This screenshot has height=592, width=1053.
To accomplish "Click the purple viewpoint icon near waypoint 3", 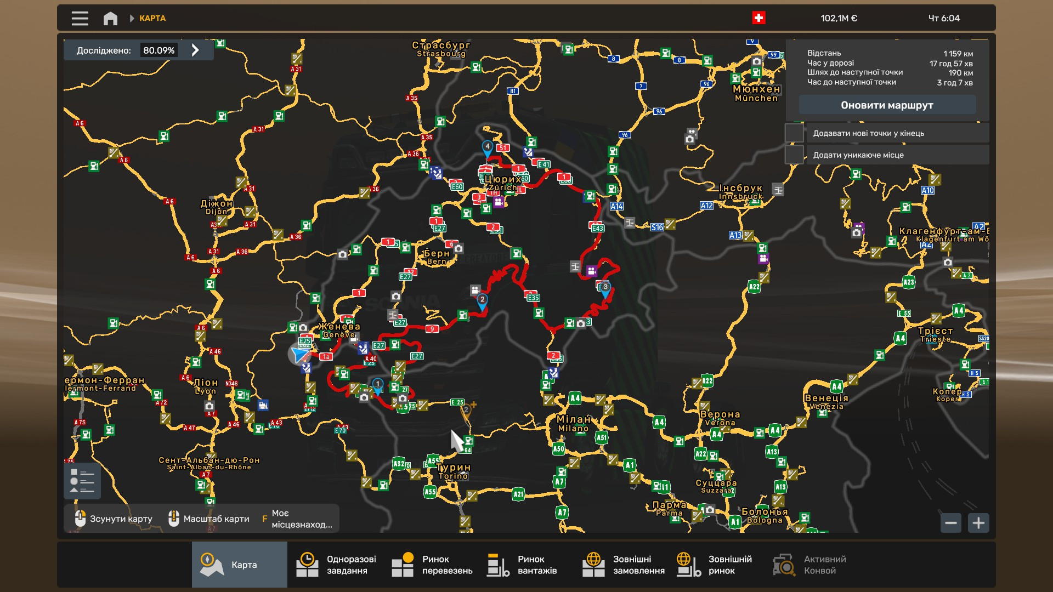I will pyautogui.click(x=591, y=271).
